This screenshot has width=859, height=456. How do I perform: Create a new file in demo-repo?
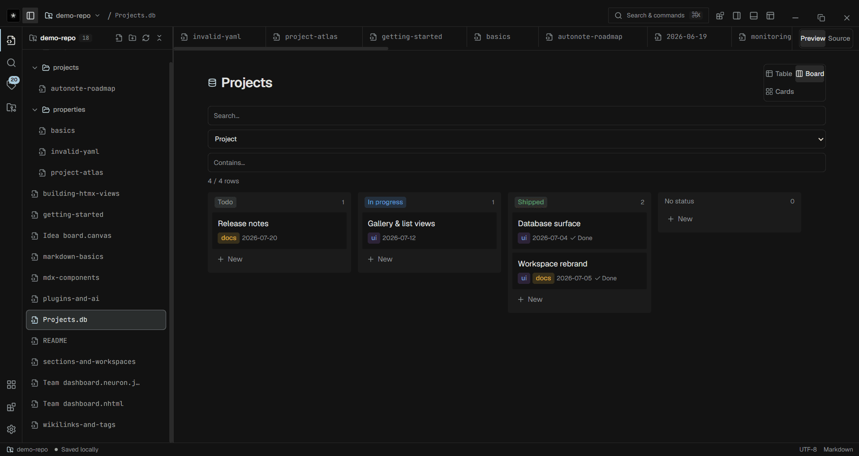[119, 38]
